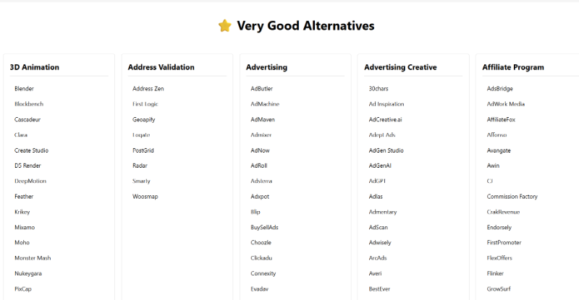Select Commission Factory link
The height and width of the screenshot is (300, 579).
[x=512, y=197]
